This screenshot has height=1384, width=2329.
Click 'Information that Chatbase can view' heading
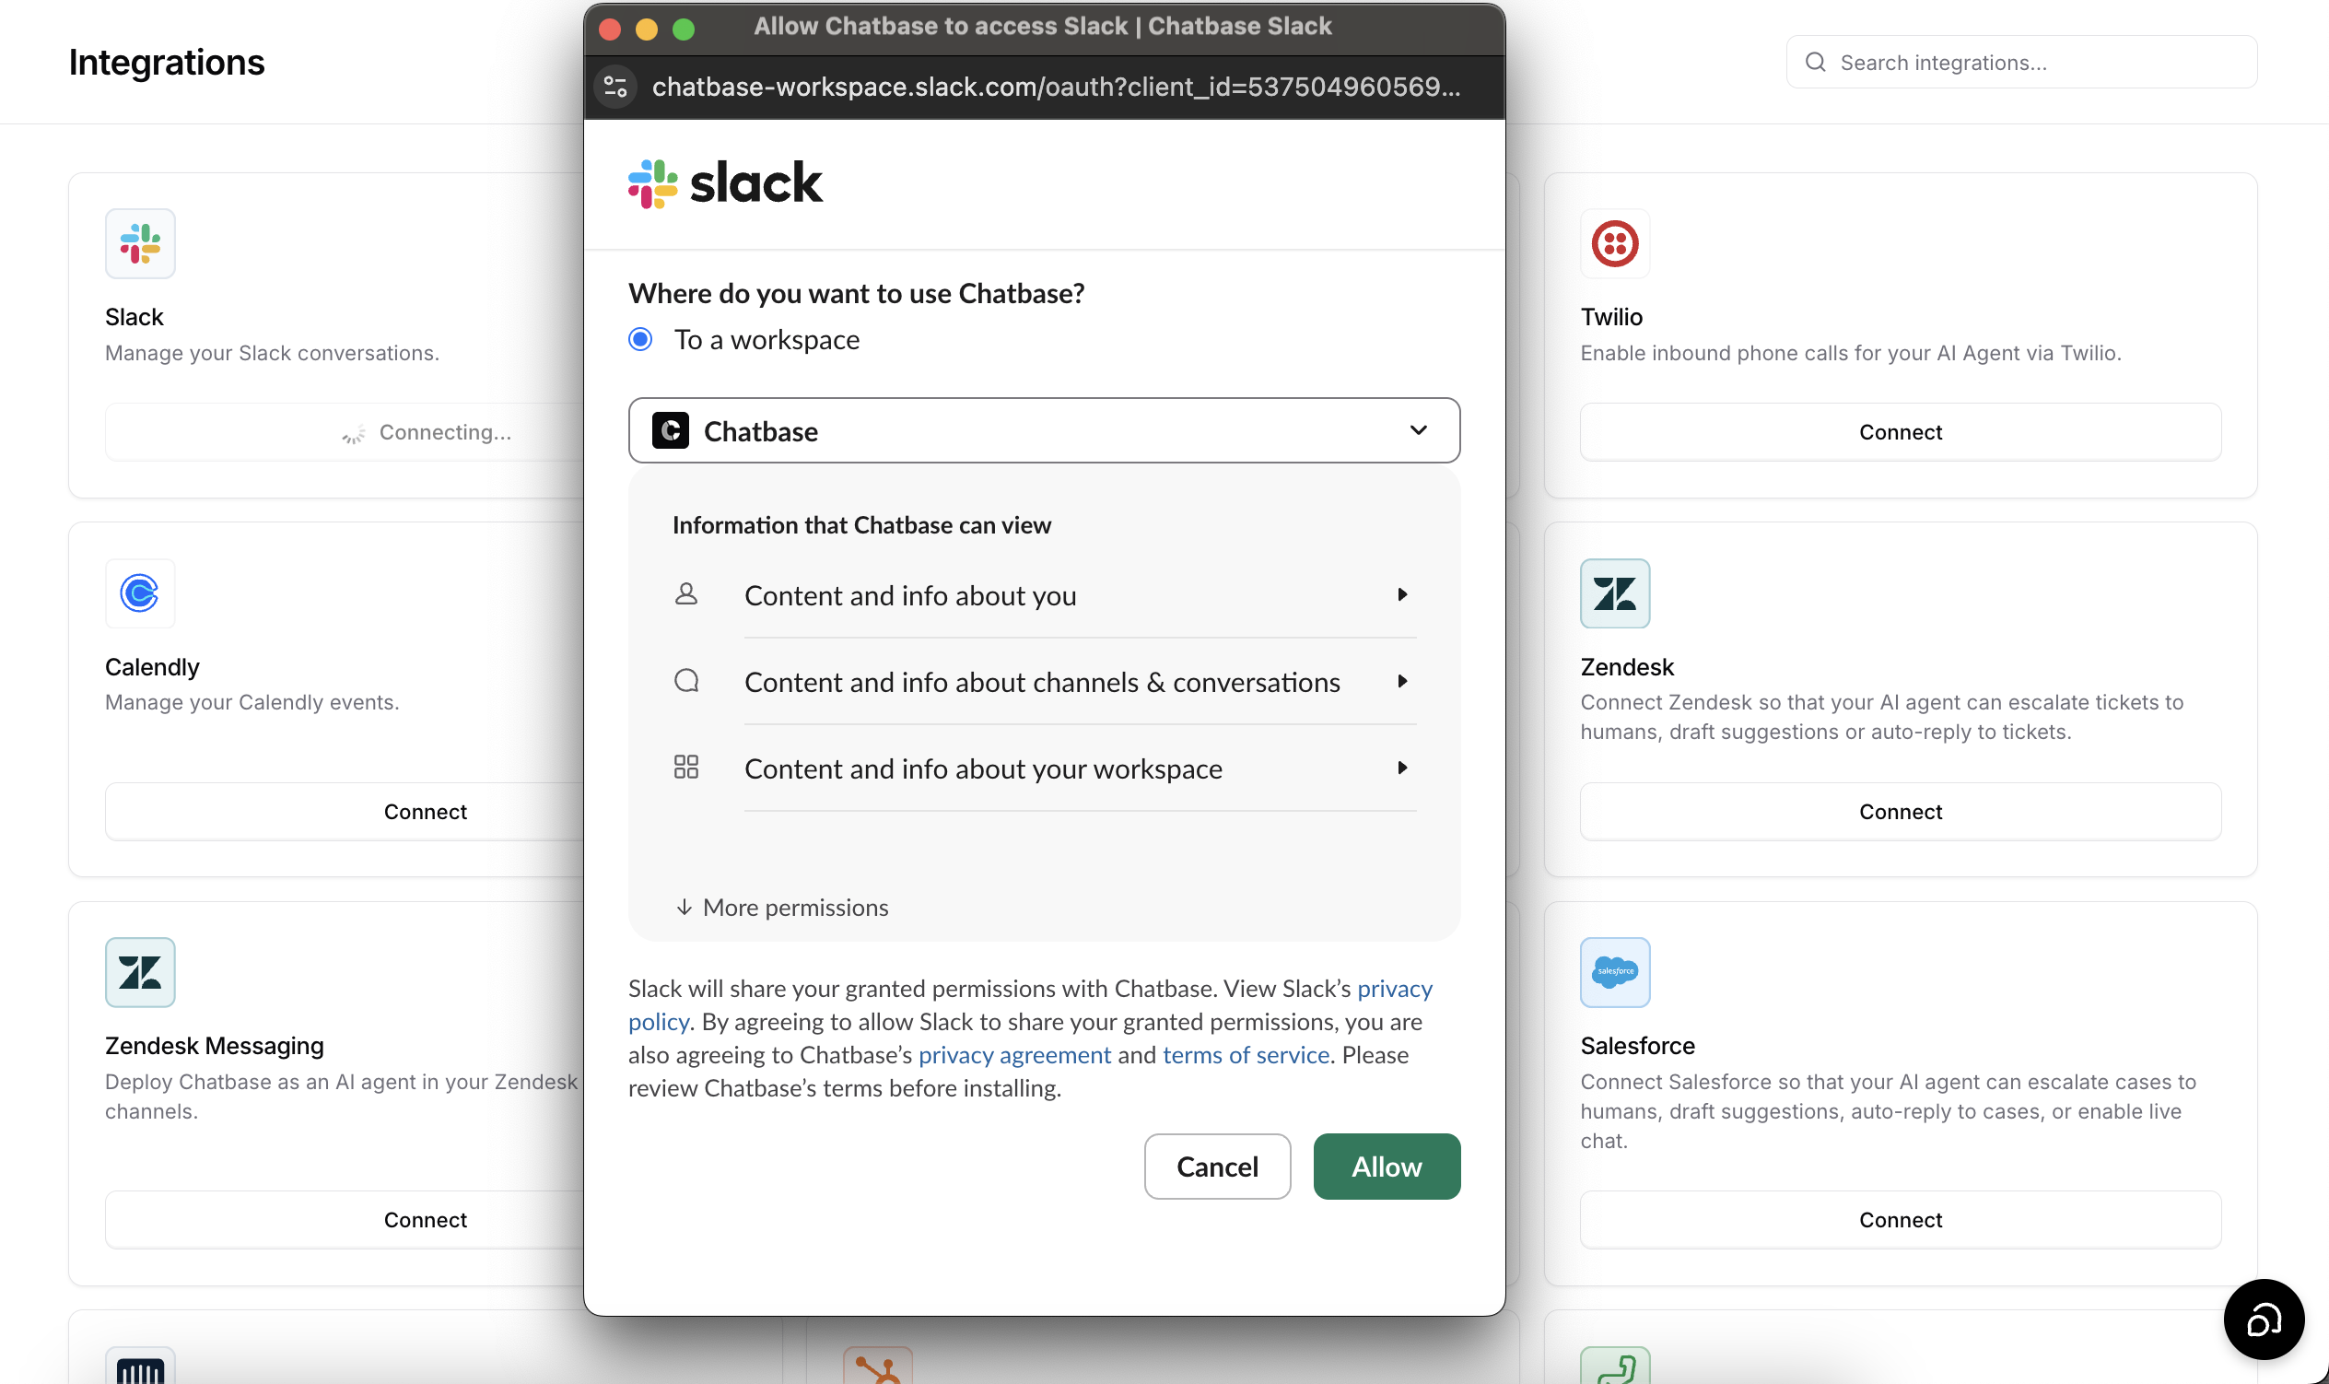pyautogui.click(x=861, y=525)
